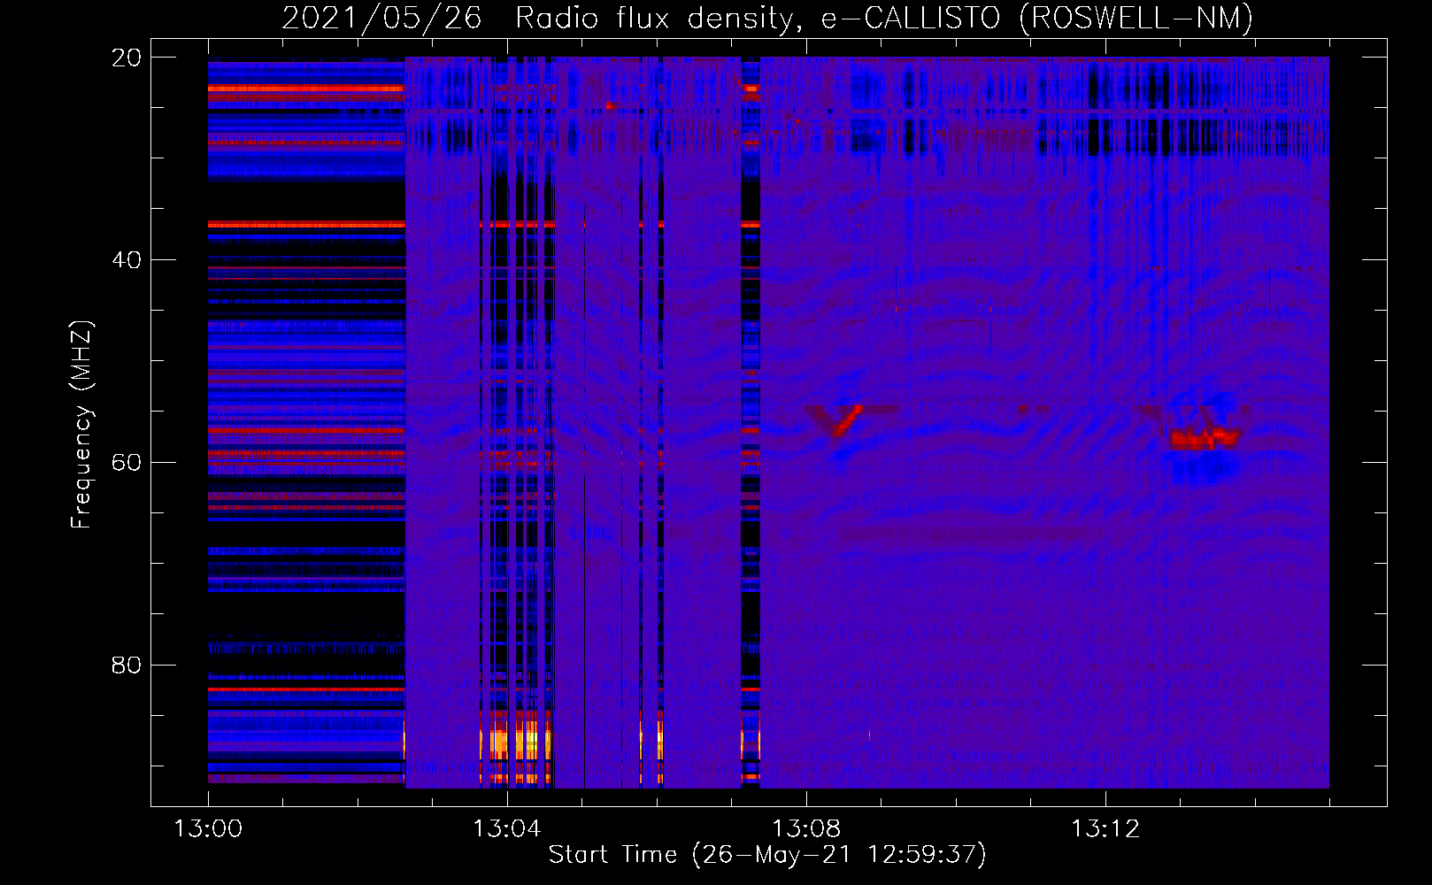1432x885 pixels.
Task: Click the '60' frequency tick label
Action: 127,463
